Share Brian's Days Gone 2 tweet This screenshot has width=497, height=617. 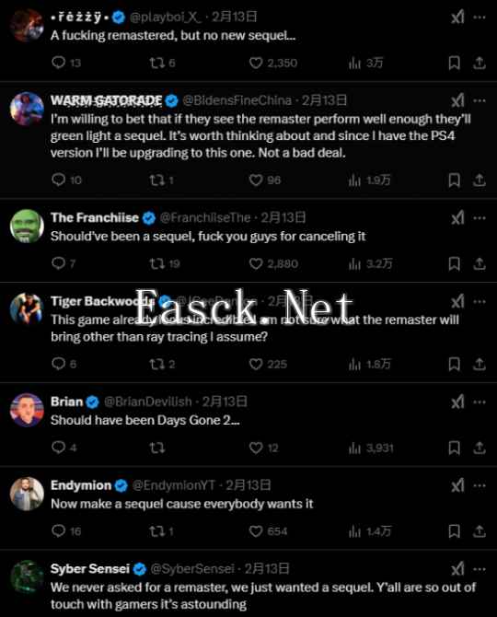pos(480,448)
